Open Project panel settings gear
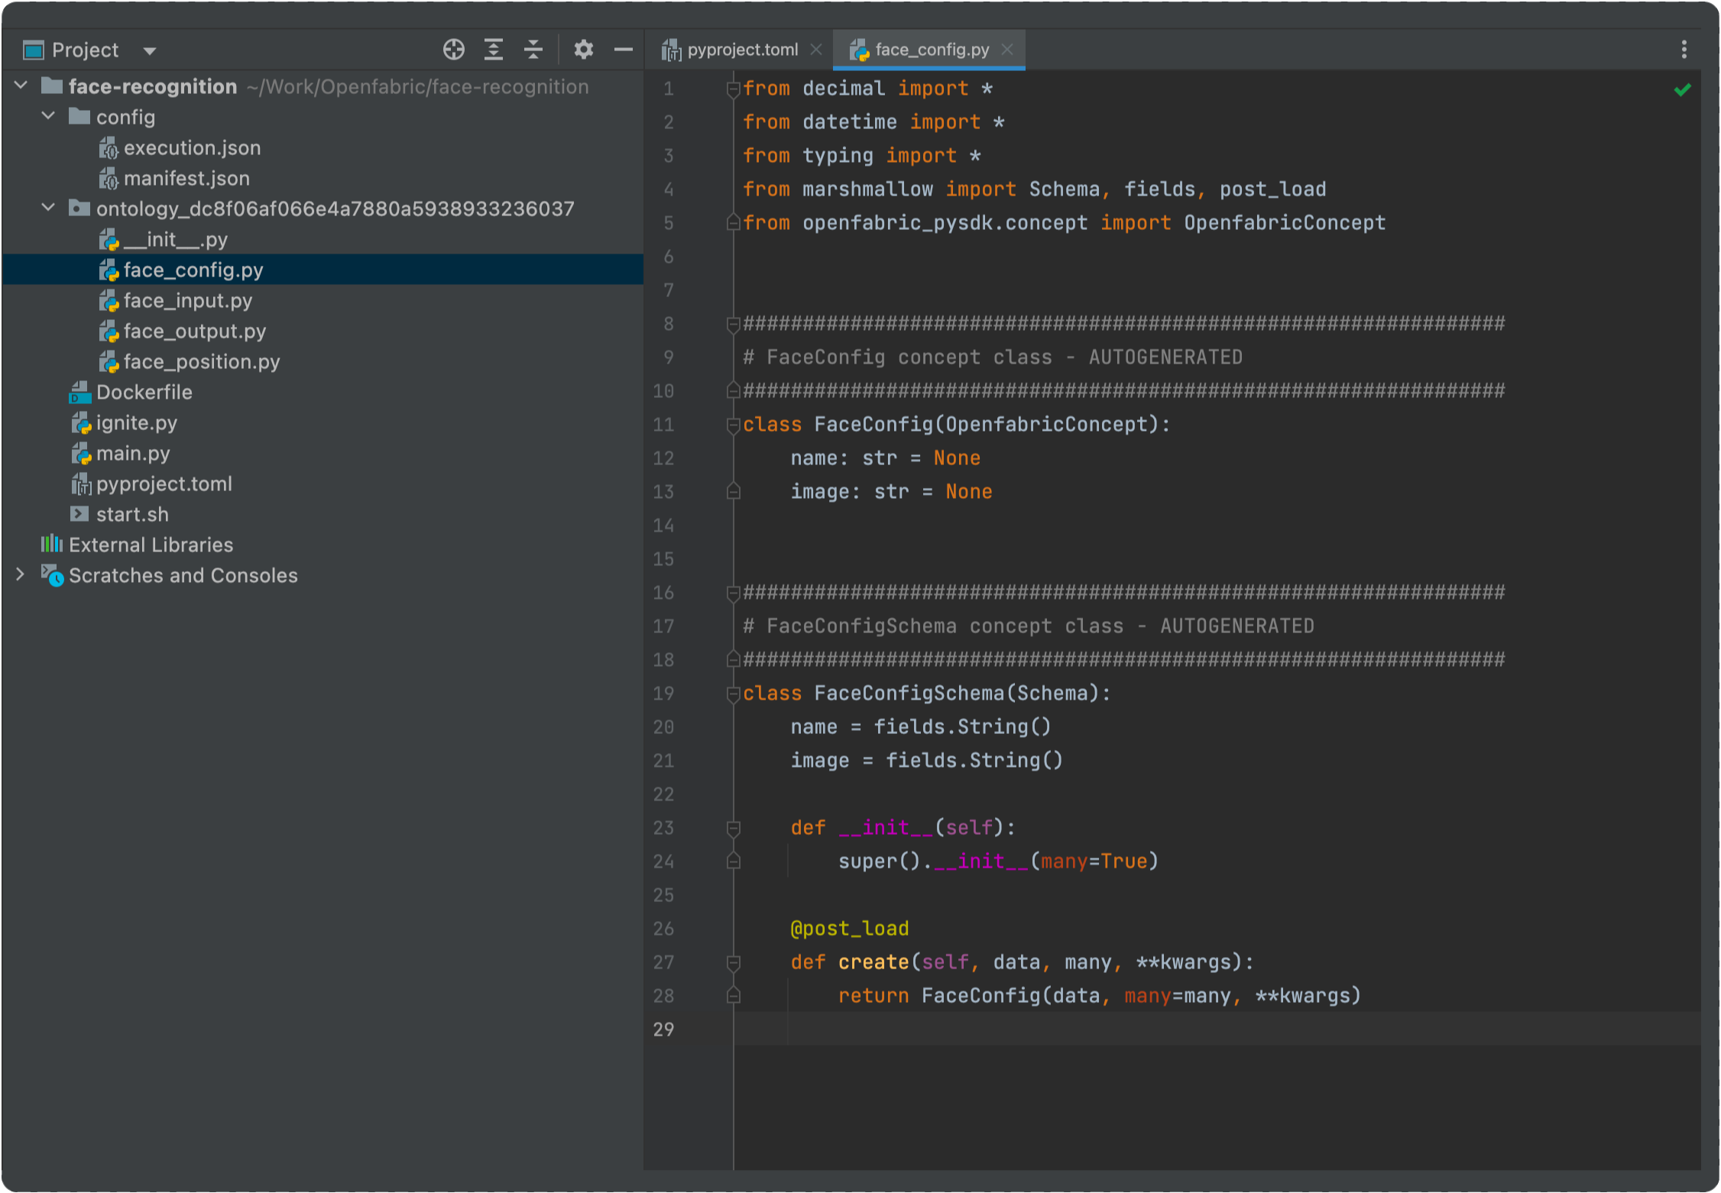The image size is (1721, 1193). (584, 50)
